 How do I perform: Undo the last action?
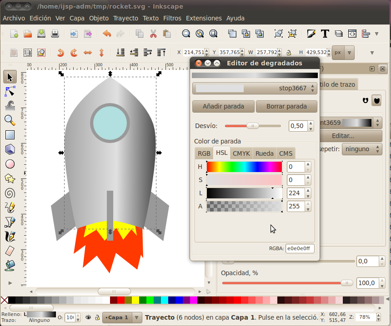tap(107, 34)
